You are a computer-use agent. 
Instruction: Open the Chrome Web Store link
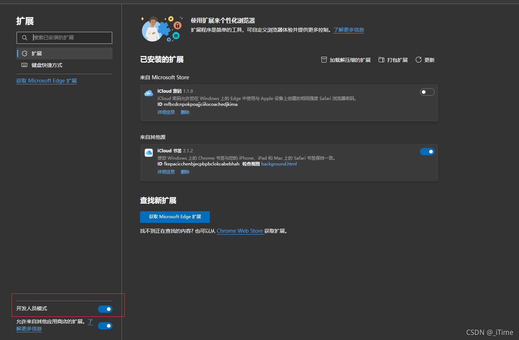click(240, 231)
